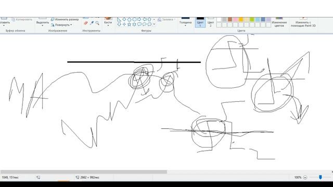333x187 pixels.
Task: Click the horizontal scrollbar thumb
Action: tap(84, 172)
